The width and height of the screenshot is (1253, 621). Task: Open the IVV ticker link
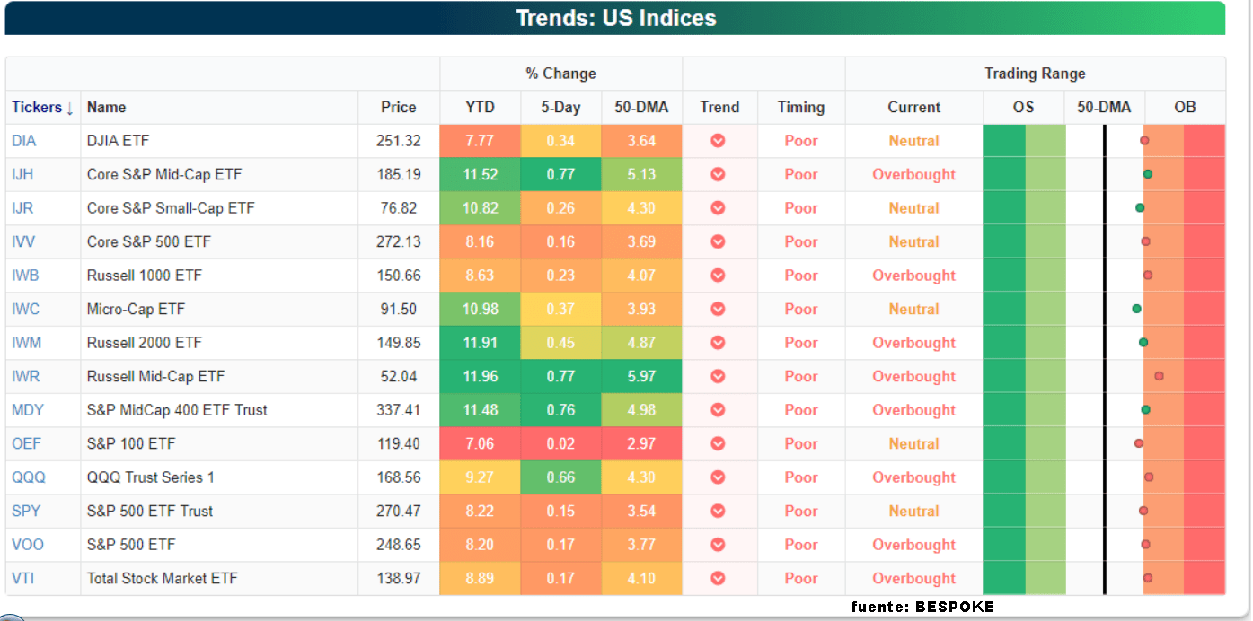pos(23,242)
